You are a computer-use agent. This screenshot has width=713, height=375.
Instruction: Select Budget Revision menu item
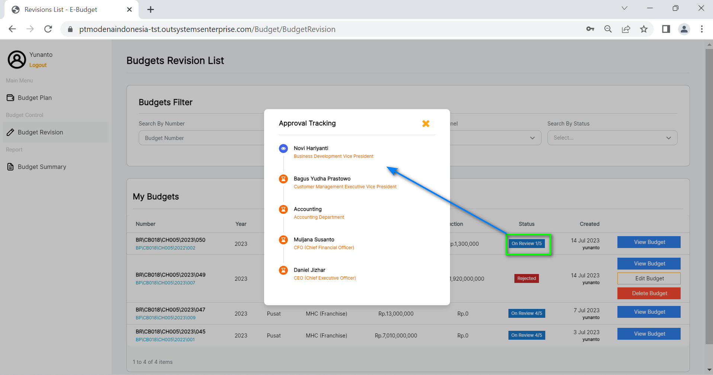coord(40,132)
